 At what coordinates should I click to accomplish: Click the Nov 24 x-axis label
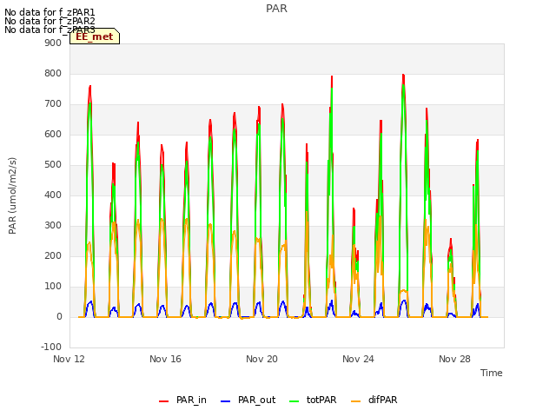(358, 359)
